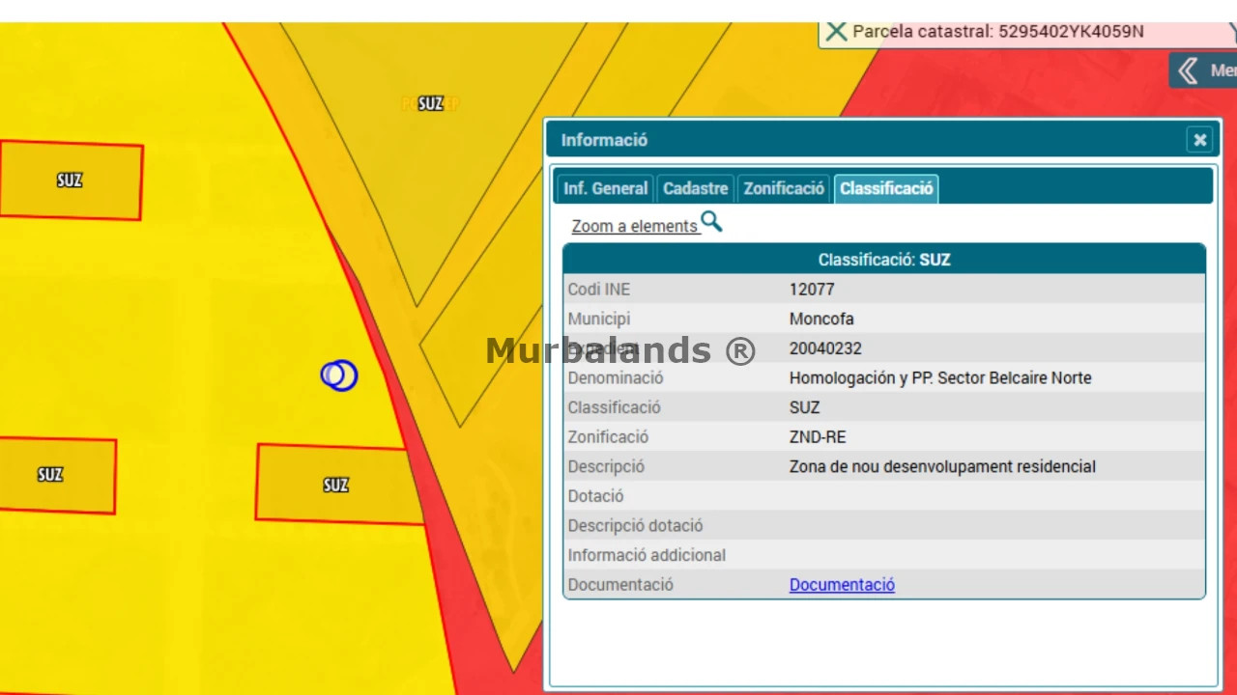Click the blue circle marker on the map
The width and height of the screenshot is (1237, 695).
pos(339,375)
